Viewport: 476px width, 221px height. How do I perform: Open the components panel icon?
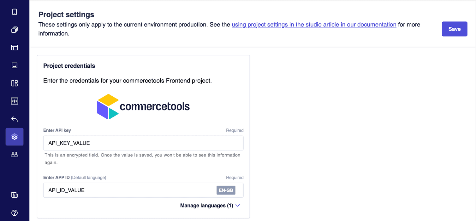[15, 83]
